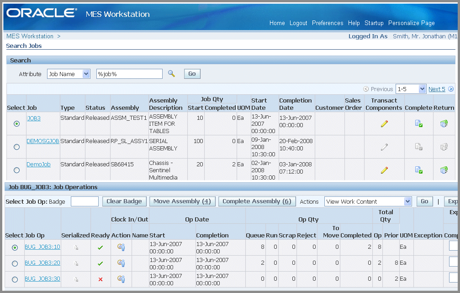Open the BUG_JOB3:20 operation link
Viewport: 460px width, 293px height.
(42, 262)
